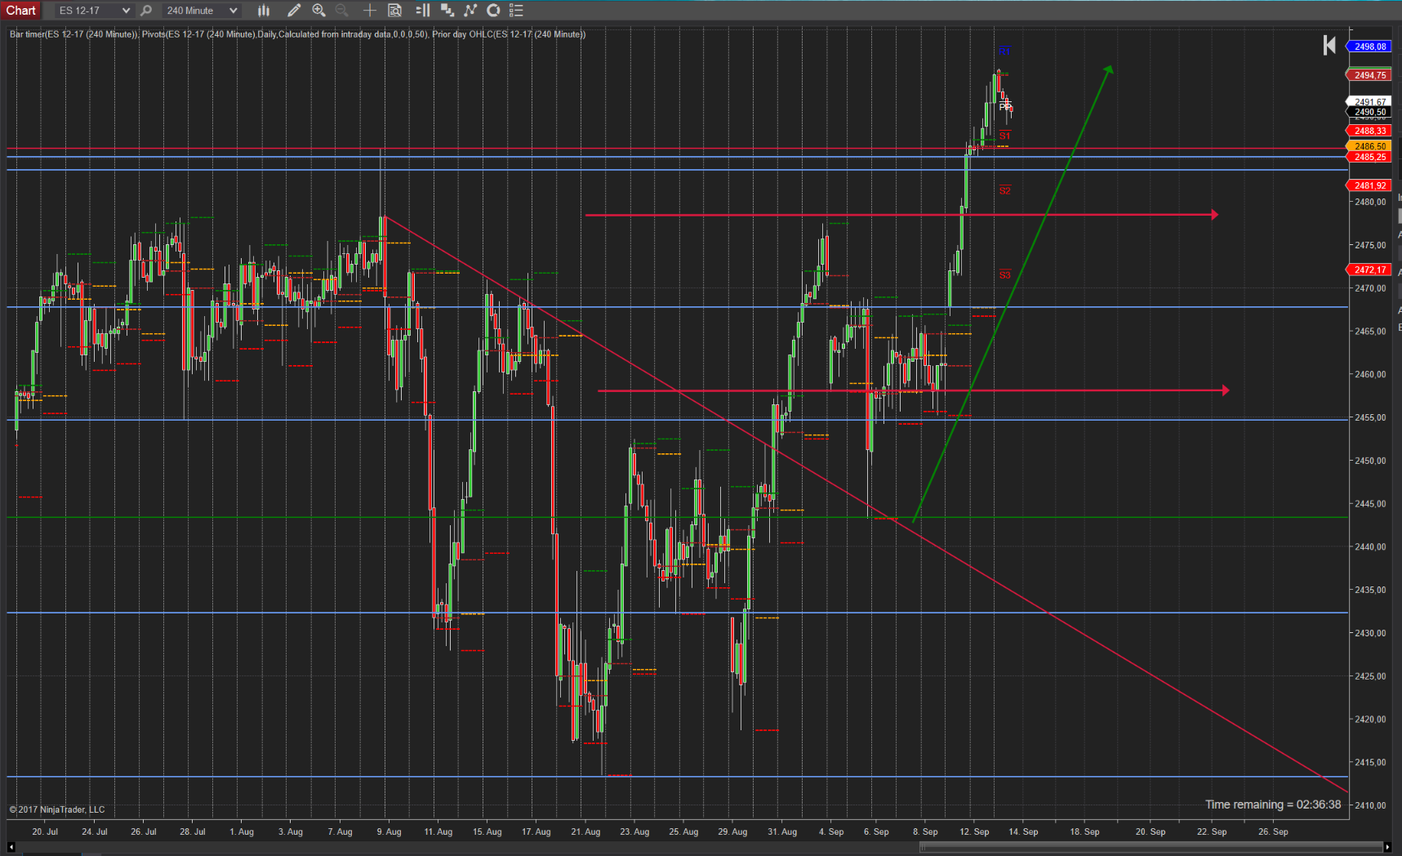Open the data series icon

coord(447,11)
